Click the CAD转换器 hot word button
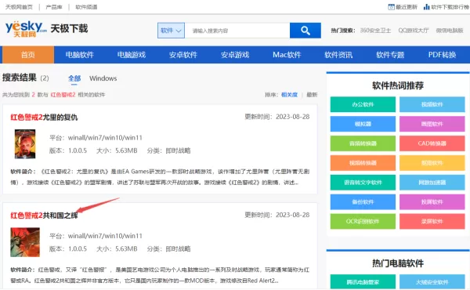 (432, 143)
